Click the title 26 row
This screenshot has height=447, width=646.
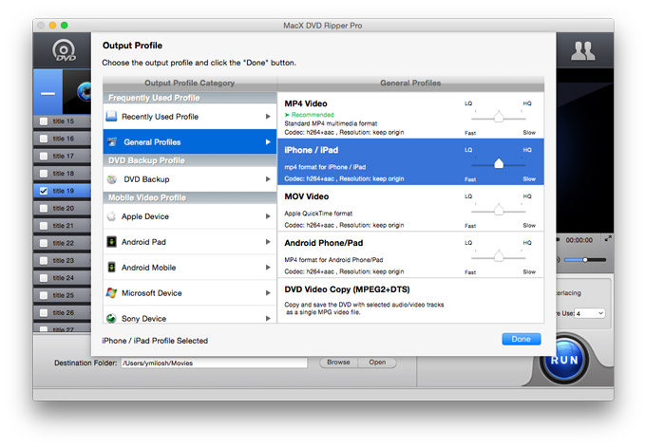tap(62, 313)
